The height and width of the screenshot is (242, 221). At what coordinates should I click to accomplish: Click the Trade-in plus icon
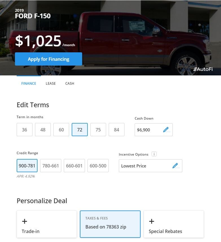point(25,221)
